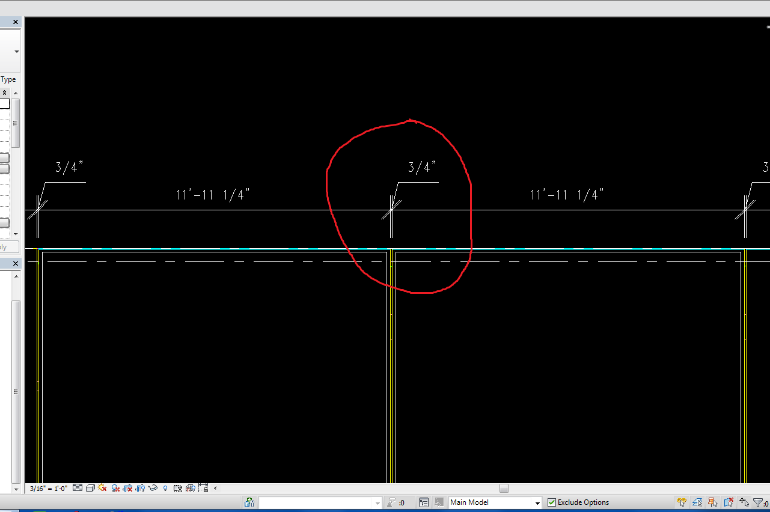
Task: Change the Detail Level setting icon
Action: click(x=78, y=488)
